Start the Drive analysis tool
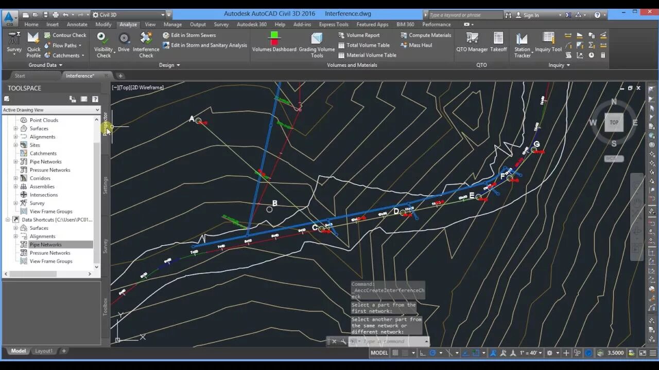Viewport: 659px width, 370px height. (124, 42)
